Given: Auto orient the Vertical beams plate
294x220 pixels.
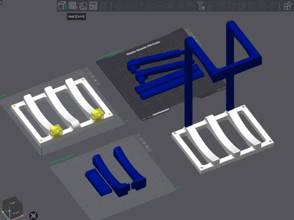Looking at the screenshot, I should click(x=190, y=33).
